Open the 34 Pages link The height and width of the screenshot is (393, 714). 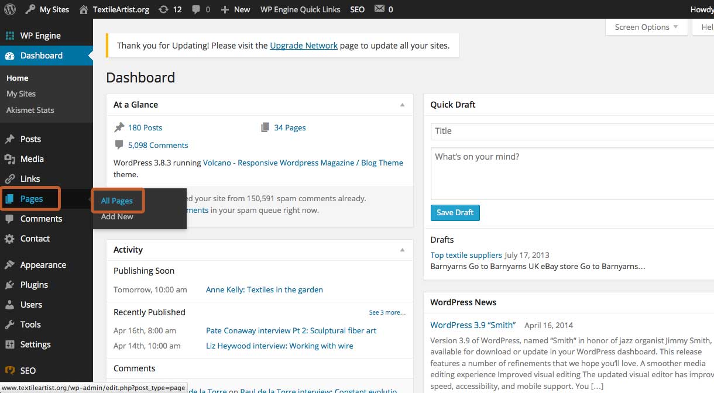[x=290, y=127]
